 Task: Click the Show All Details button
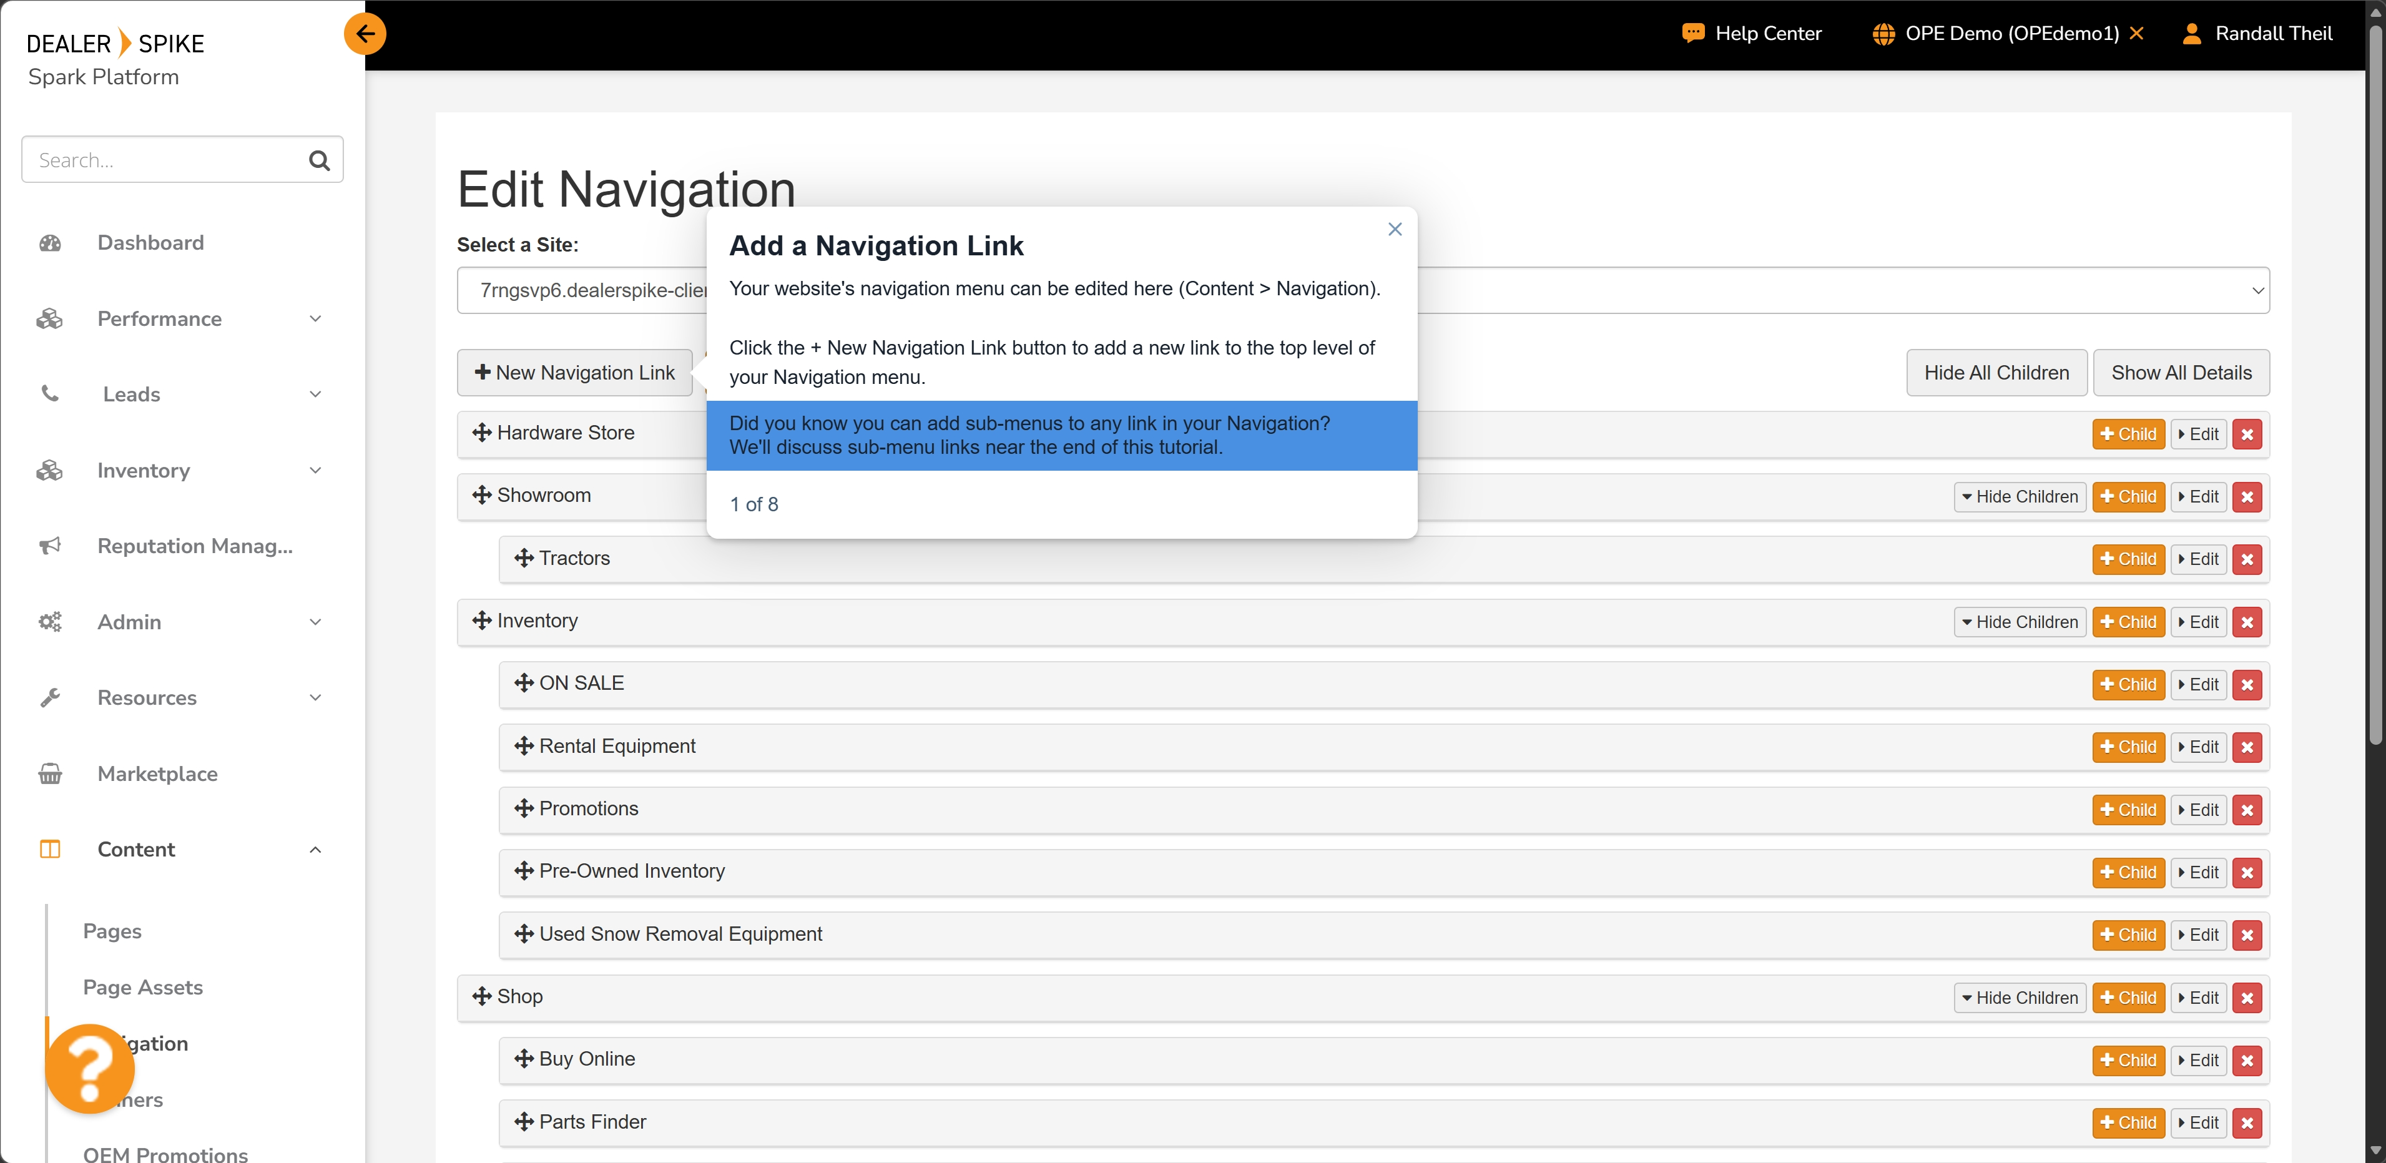2181,372
